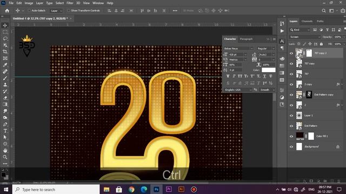Click the Strikethrough style icon
The image size is (346, 194).
pyautogui.click(x=270, y=76)
